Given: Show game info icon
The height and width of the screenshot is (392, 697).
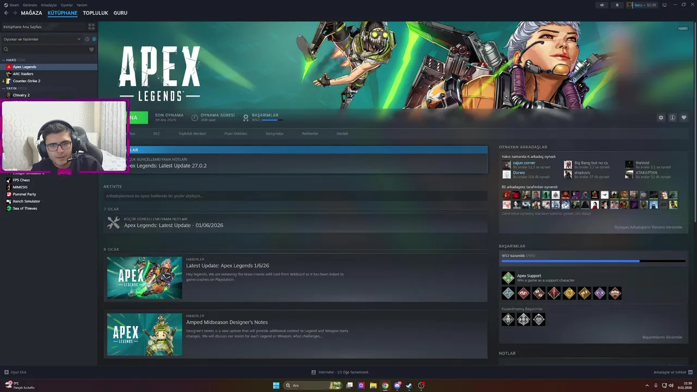Looking at the screenshot, I should point(672,118).
